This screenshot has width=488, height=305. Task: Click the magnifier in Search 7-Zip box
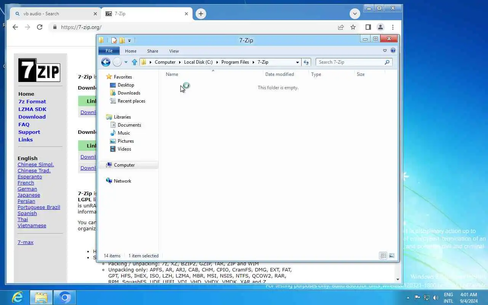[x=387, y=62]
